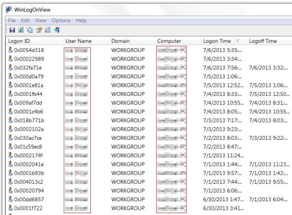Viewport: 292px width, 215px height.
Task: Click the user icon for logon 0x0001e81a
Action: click(x=11, y=85)
